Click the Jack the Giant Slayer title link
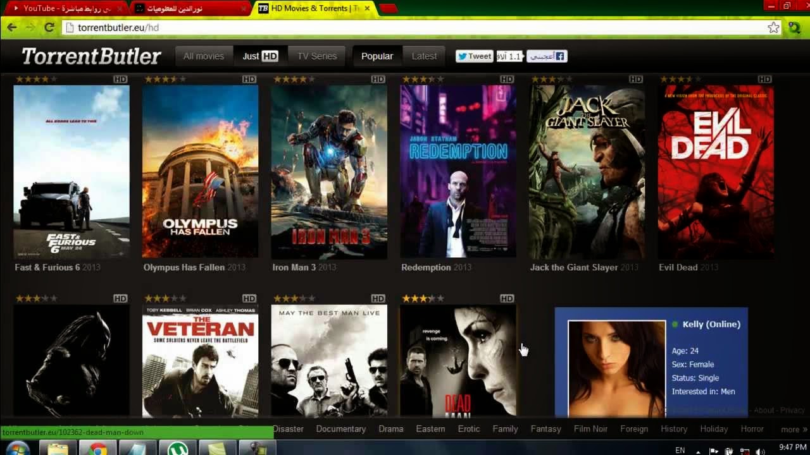Image resolution: width=810 pixels, height=455 pixels. click(x=574, y=267)
